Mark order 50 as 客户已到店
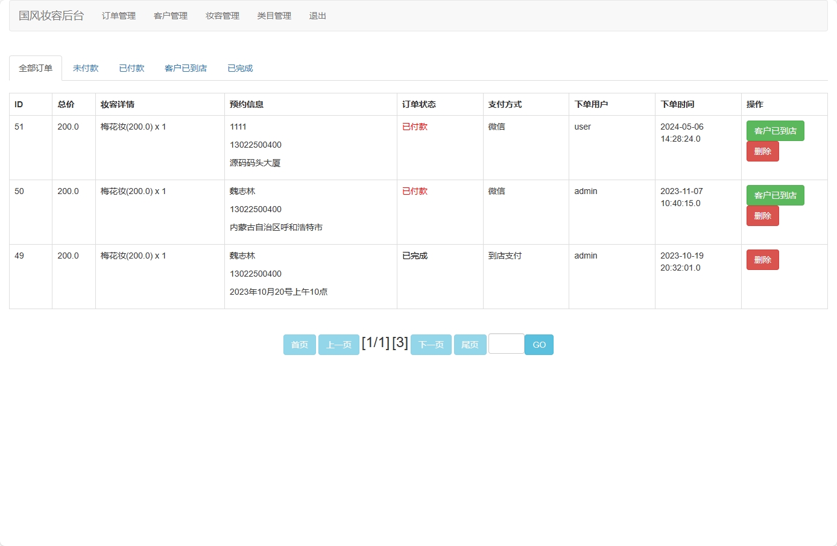The image size is (837, 546). point(775,195)
